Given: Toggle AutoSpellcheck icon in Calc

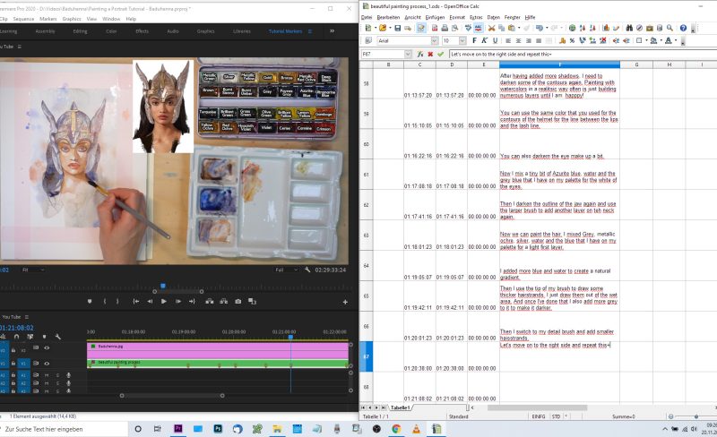Looking at the screenshot, I should (x=478, y=29).
